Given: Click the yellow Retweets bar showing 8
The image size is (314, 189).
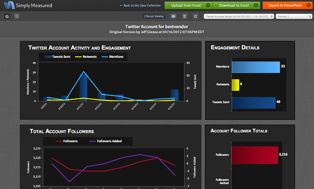Looking at the screenshot, I should coord(235,85).
